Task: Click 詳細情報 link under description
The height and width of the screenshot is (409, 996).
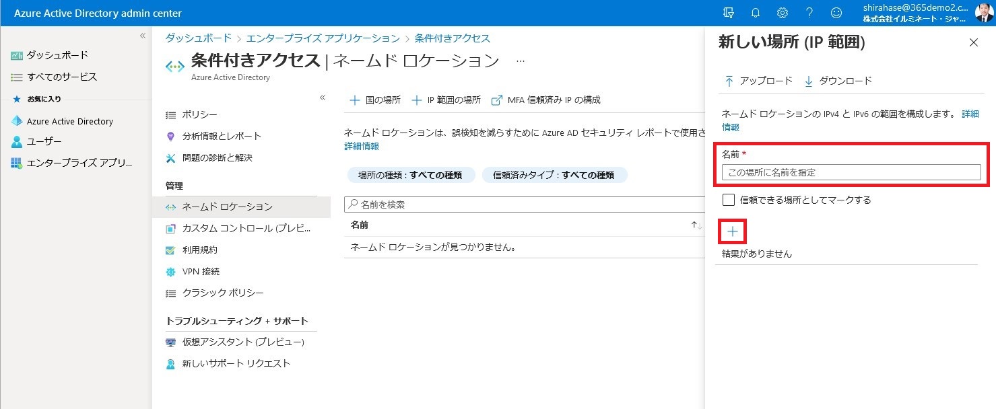Action: click(x=362, y=146)
